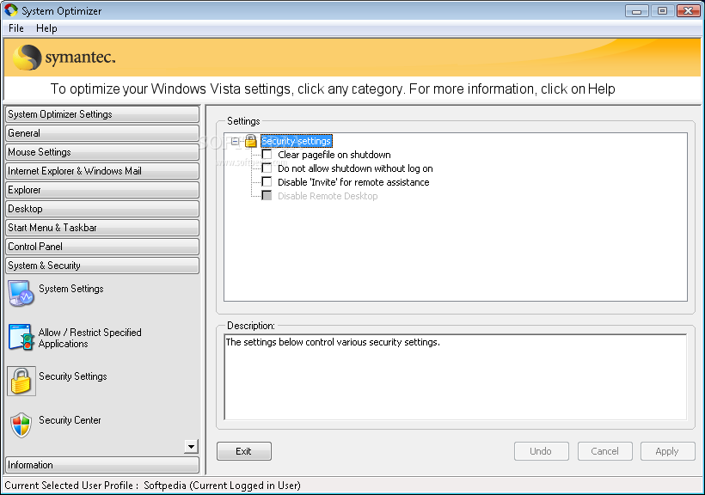
Task: Select the Security Center label in sidebar
Action: 70,420
